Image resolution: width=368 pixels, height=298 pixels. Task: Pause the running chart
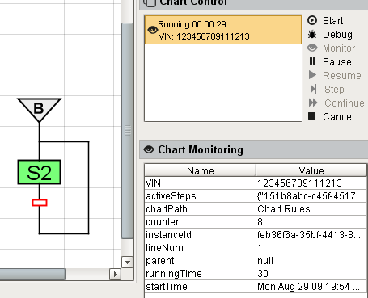point(330,61)
